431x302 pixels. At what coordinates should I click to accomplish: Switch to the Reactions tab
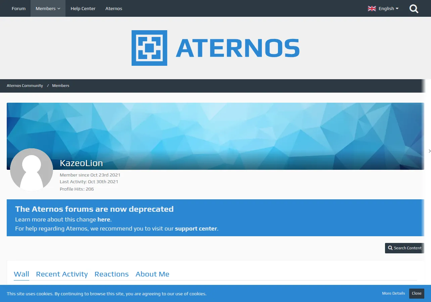111,274
